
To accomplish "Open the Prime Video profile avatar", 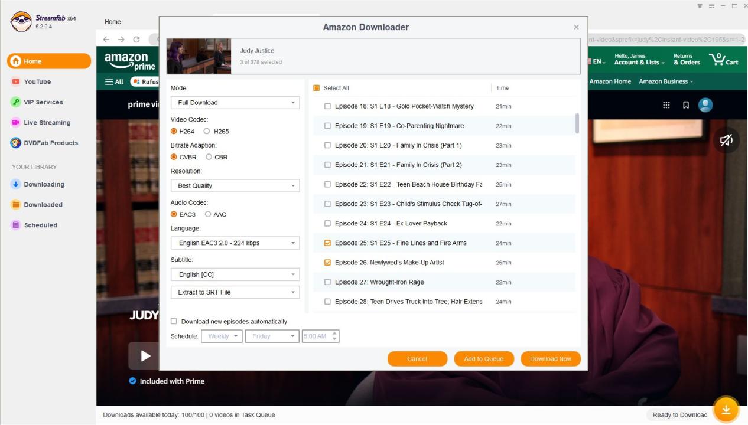I will [x=705, y=105].
